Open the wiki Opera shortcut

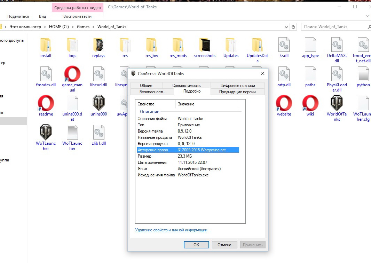(x=310, y=103)
